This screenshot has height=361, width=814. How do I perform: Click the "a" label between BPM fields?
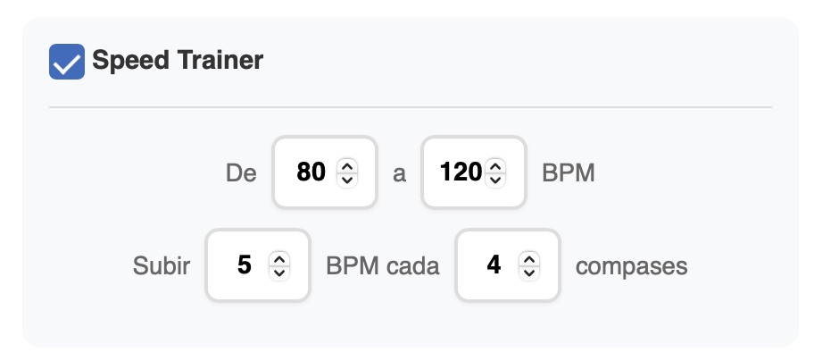pyautogui.click(x=399, y=172)
